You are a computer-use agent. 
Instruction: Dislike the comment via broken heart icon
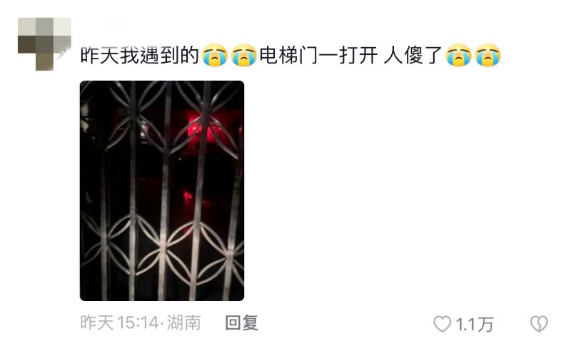click(539, 324)
